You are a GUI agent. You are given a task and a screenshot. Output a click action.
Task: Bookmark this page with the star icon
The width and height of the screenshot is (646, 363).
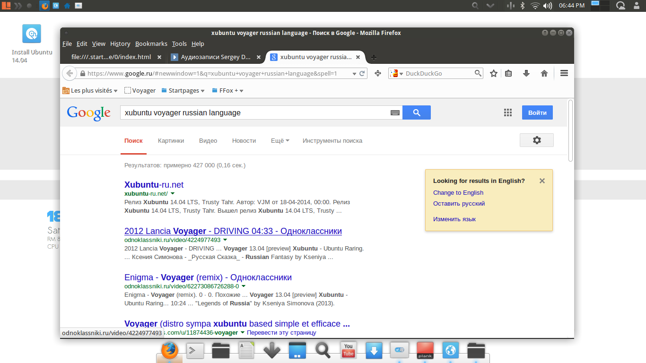[x=494, y=73]
